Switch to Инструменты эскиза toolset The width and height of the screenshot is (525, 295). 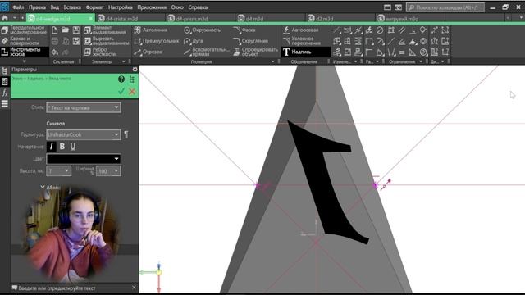coord(25,52)
